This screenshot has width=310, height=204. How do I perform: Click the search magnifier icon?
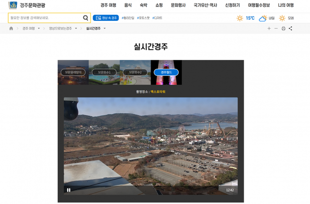(86, 18)
